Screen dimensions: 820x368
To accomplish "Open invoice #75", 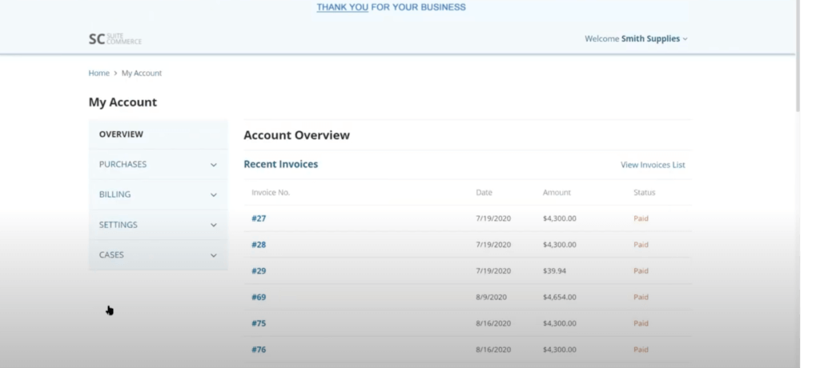I will tap(259, 324).
